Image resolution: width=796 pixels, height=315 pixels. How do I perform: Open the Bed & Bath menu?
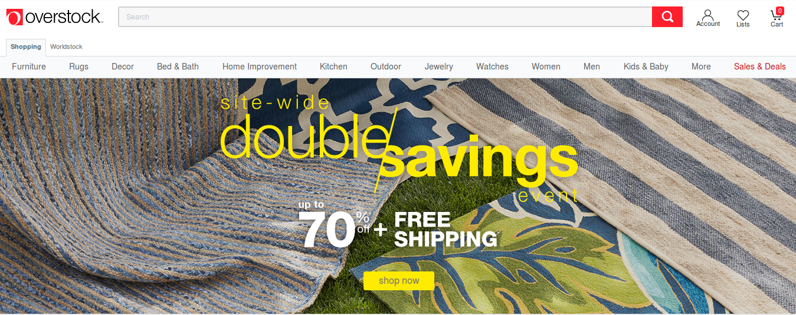point(178,67)
